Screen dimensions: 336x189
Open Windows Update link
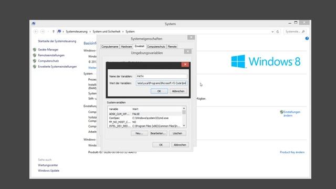point(49,171)
